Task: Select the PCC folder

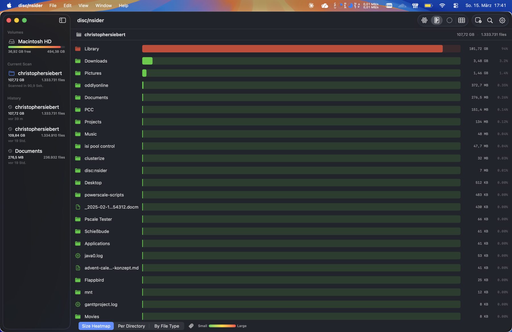Action: tap(291, 110)
